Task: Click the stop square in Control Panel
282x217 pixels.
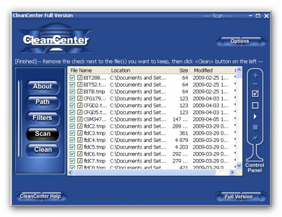Action: (255, 127)
